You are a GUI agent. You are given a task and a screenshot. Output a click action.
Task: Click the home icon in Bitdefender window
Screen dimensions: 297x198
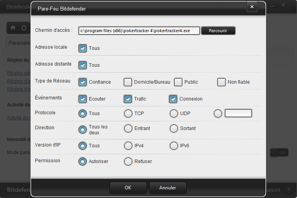(x=13, y=28)
